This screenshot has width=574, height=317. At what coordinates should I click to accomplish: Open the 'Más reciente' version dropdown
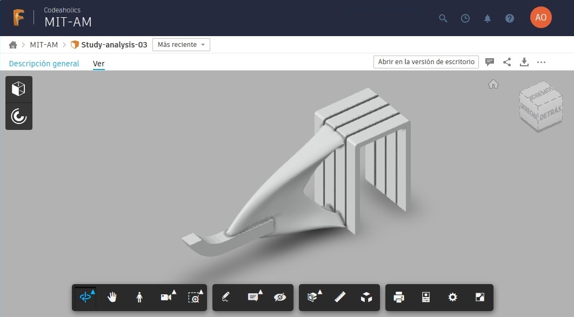pos(181,45)
